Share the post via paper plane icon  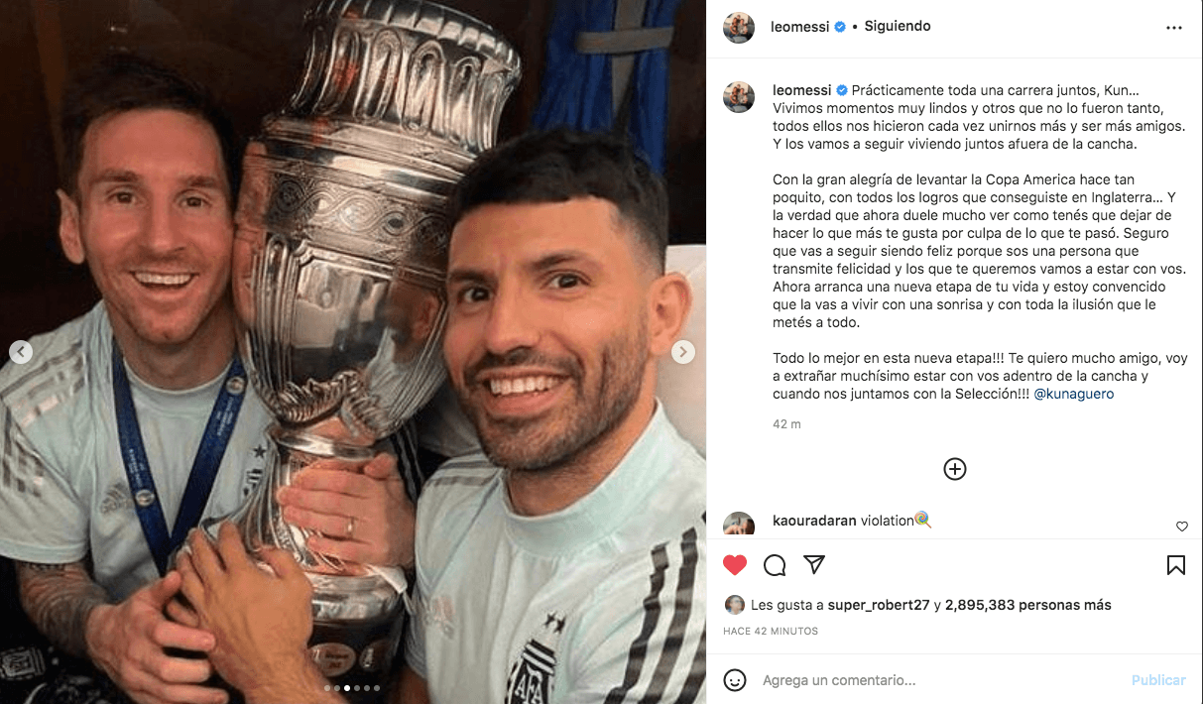pyautogui.click(x=814, y=565)
